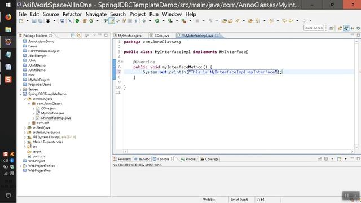Click the New Java Package icon
This screenshot has width=361, height=203.
pos(85,21)
